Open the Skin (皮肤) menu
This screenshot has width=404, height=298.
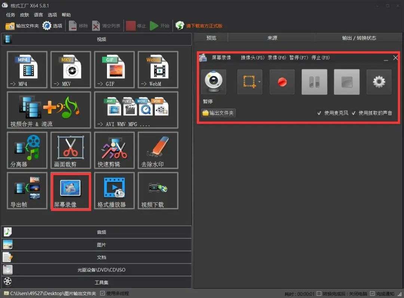point(24,15)
